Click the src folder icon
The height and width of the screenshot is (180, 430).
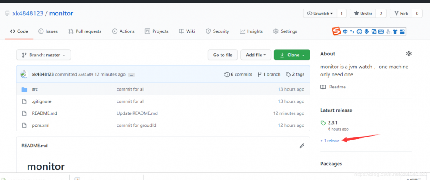[25, 89]
